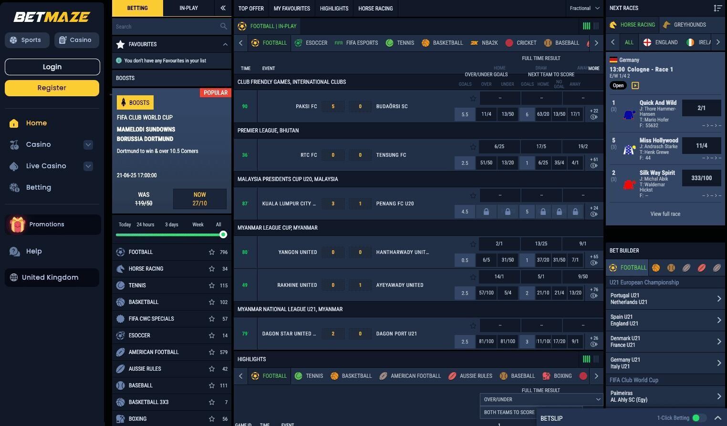Open the Top Offer tab
The width and height of the screenshot is (727, 426).
point(251,9)
